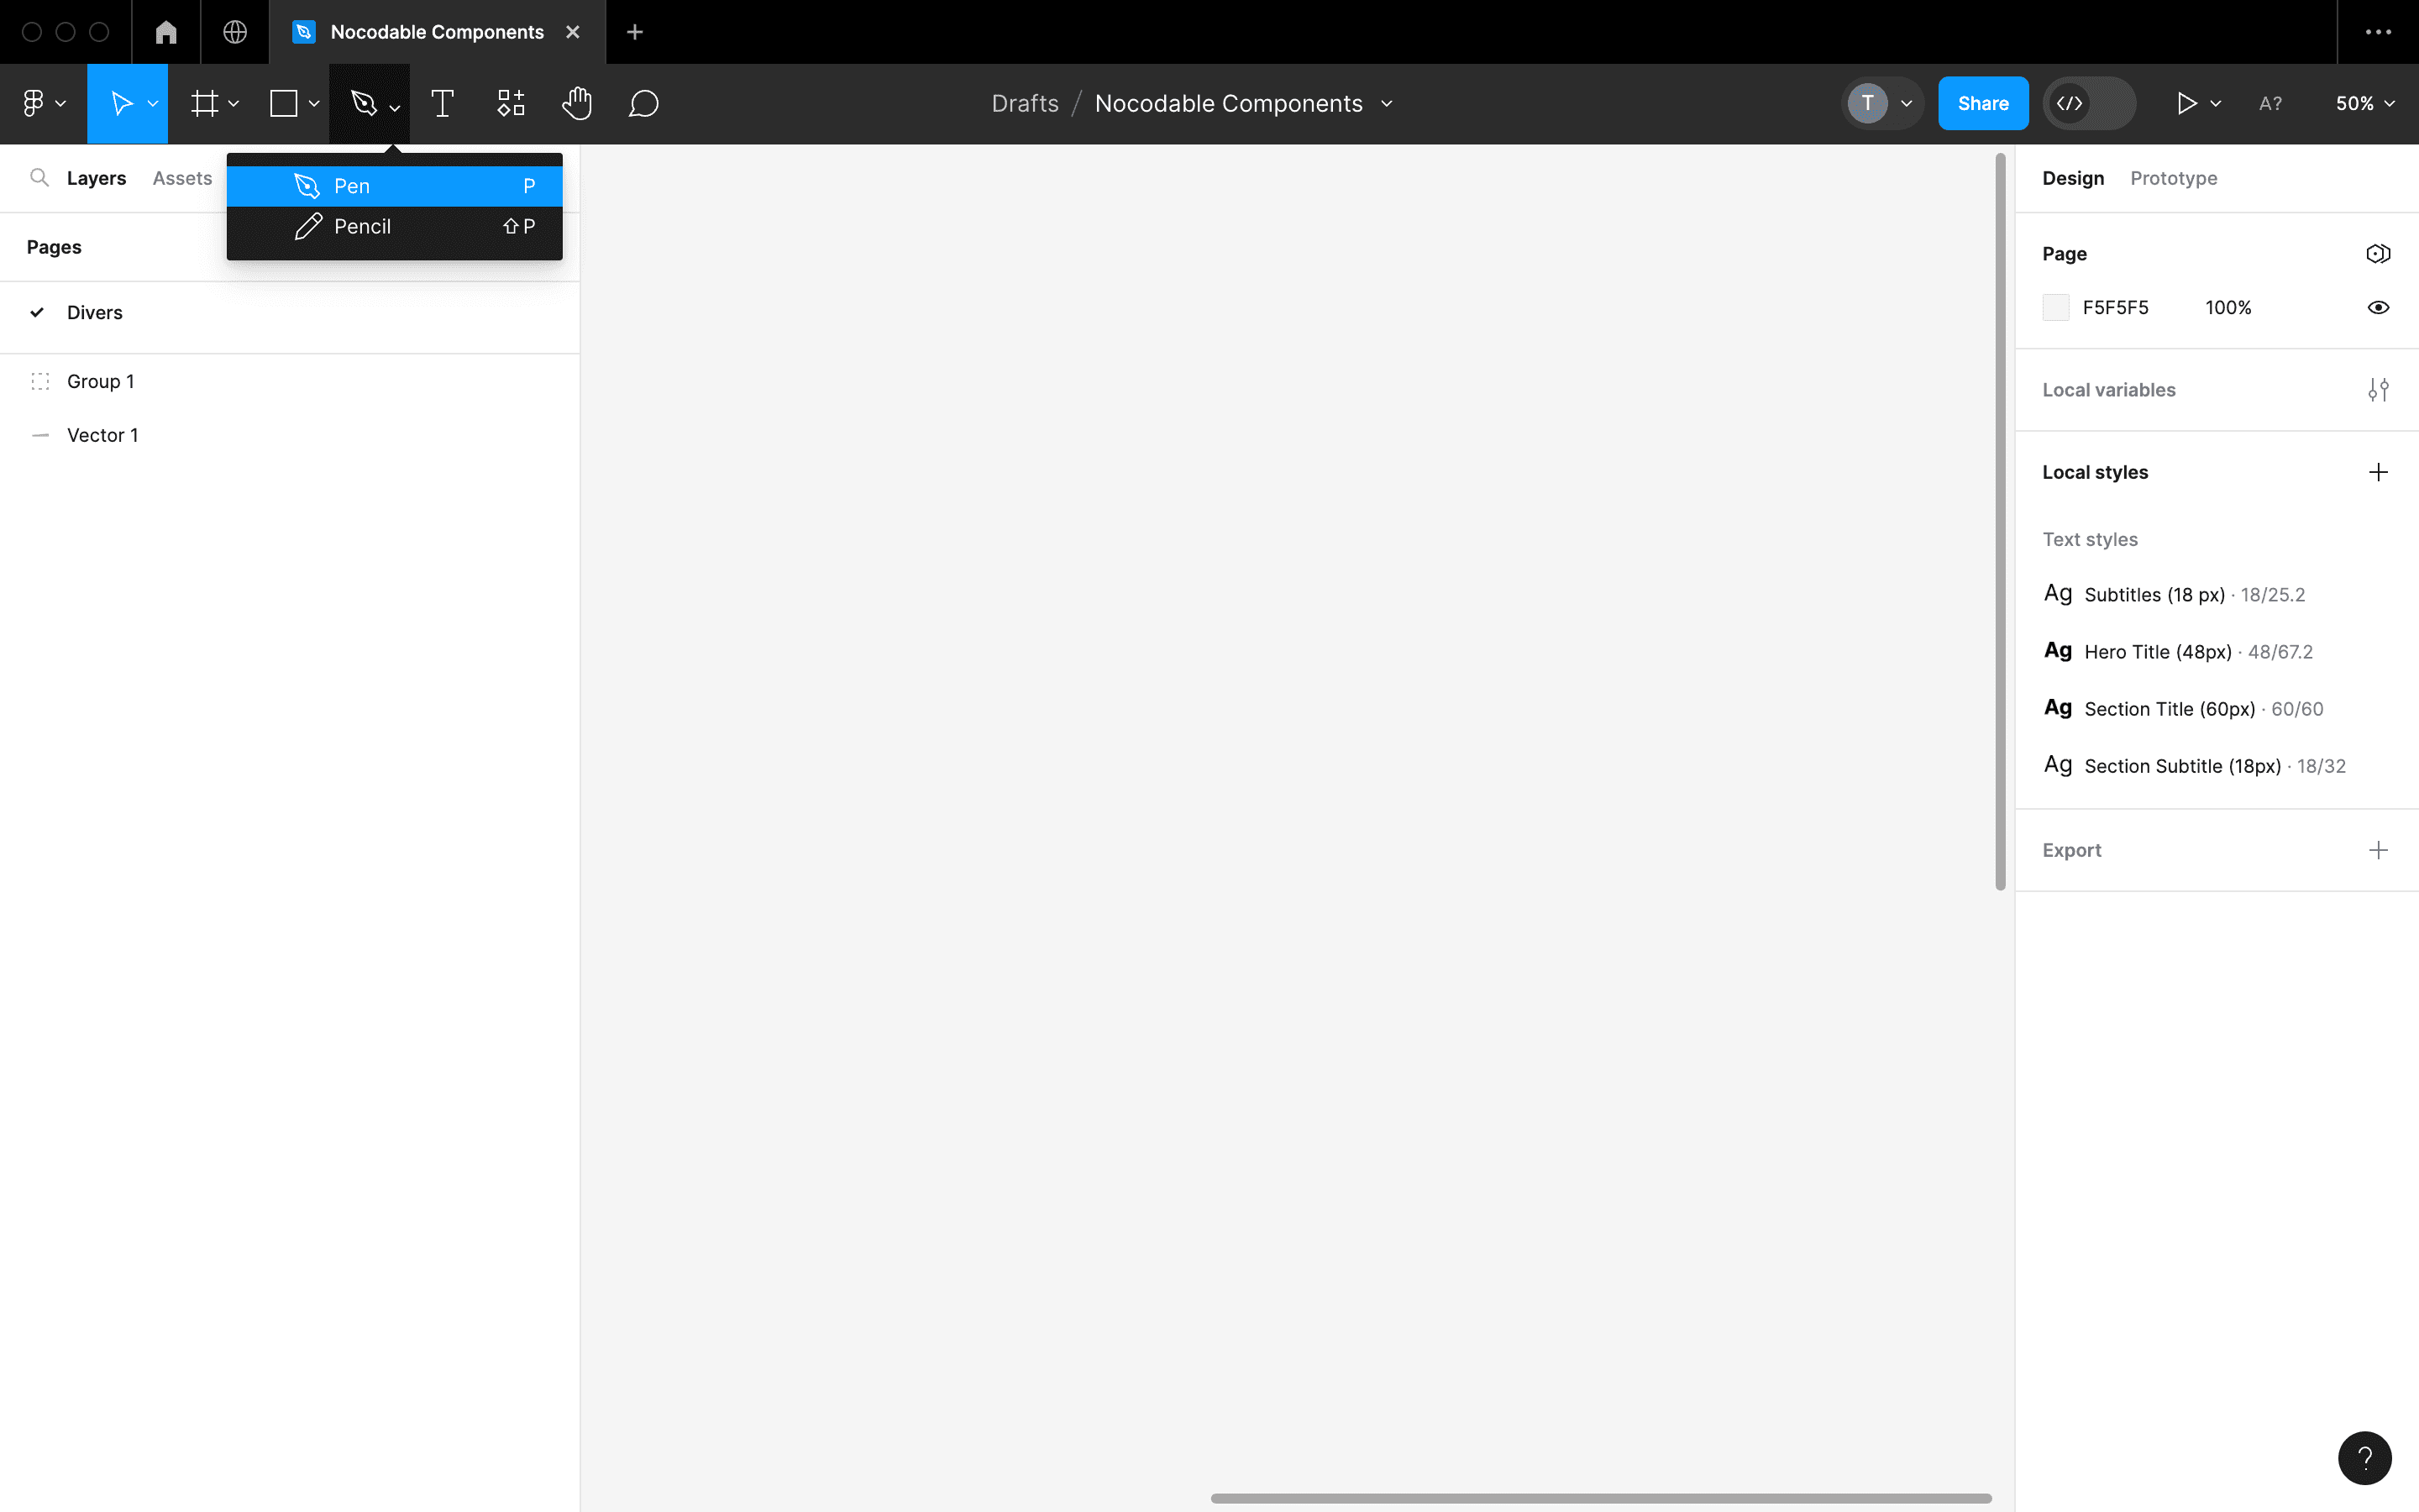Switch to the Prototype tab
The image size is (2419, 1512).
pos(2173,178)
